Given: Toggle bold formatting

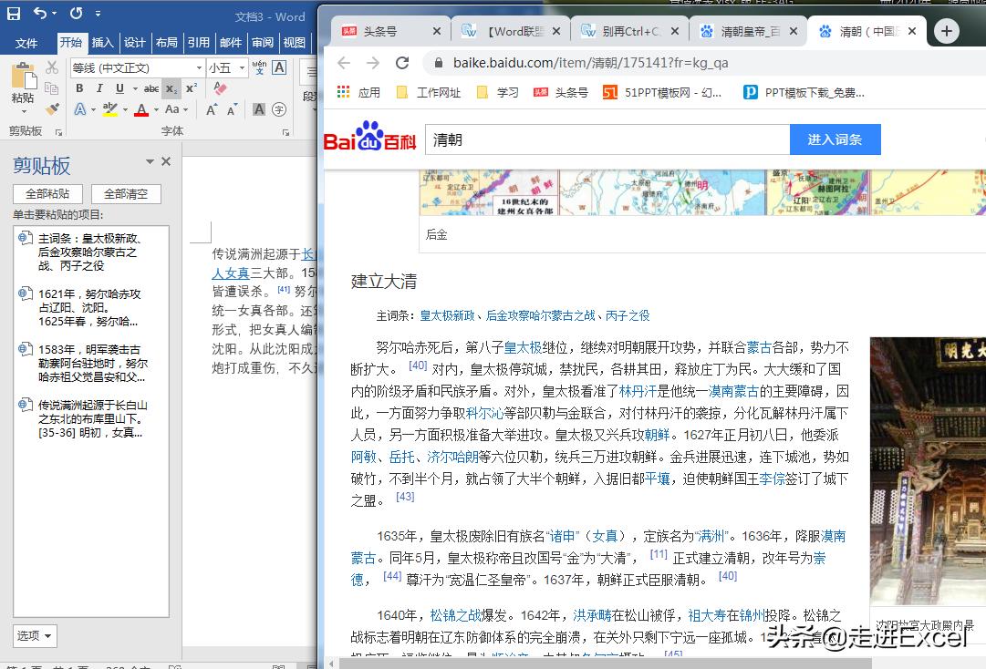Looking at the screenshot, I should pos(79,88).
